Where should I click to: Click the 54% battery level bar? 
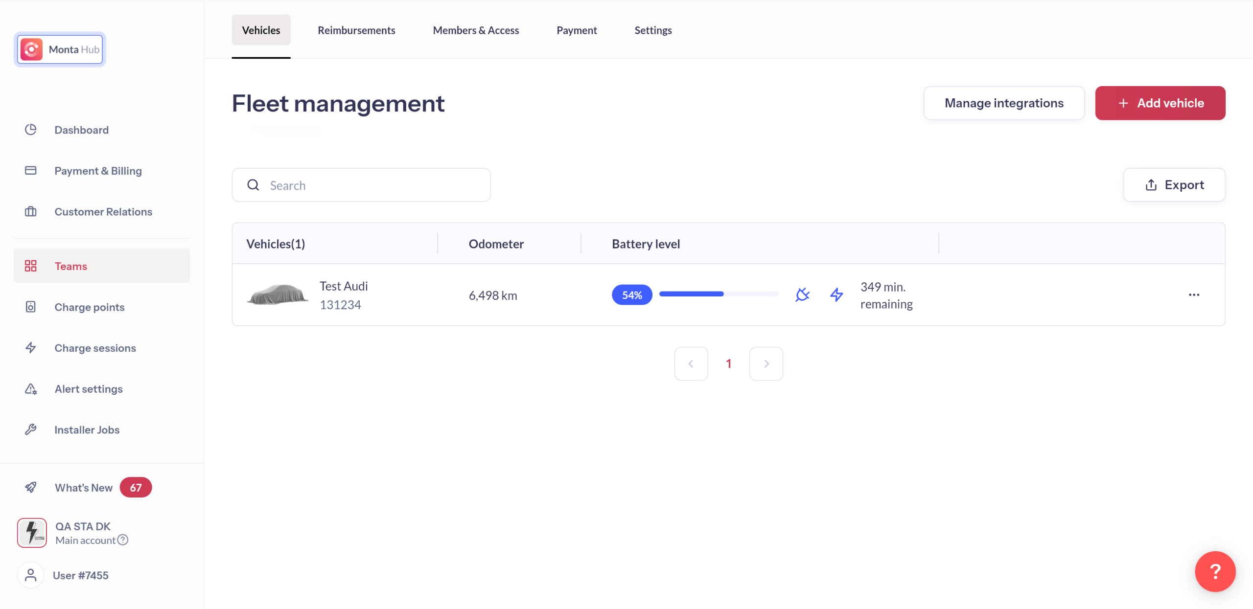(x=718, y=294)
